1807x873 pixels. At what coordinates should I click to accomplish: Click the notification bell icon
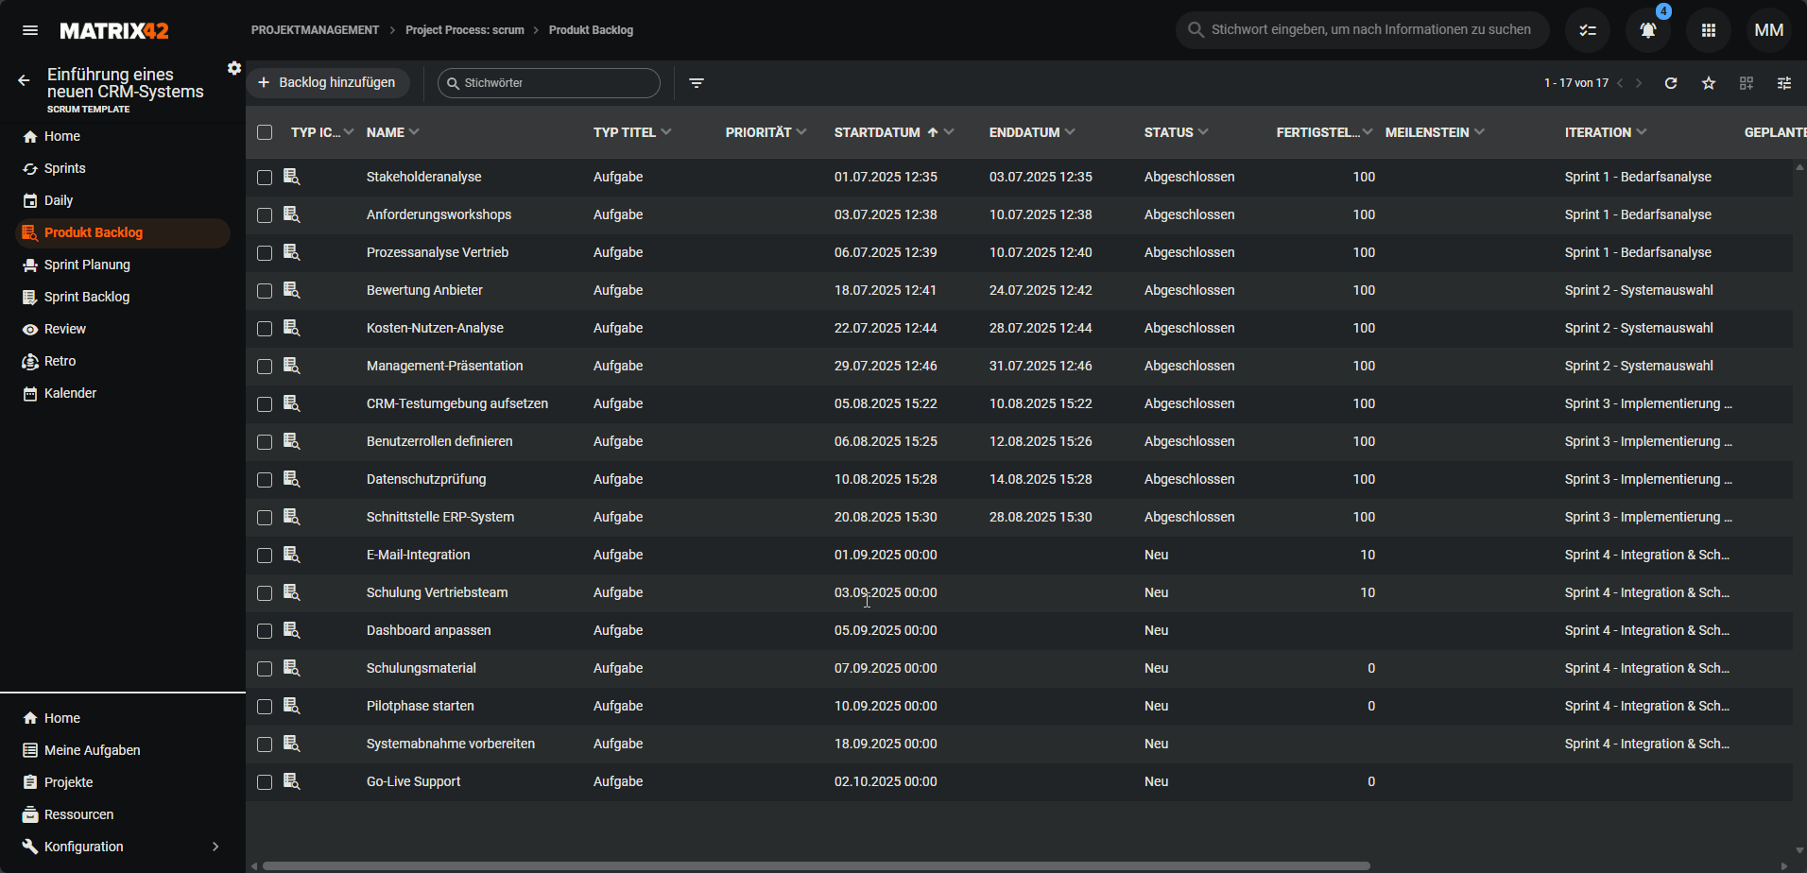(1647, 30)
